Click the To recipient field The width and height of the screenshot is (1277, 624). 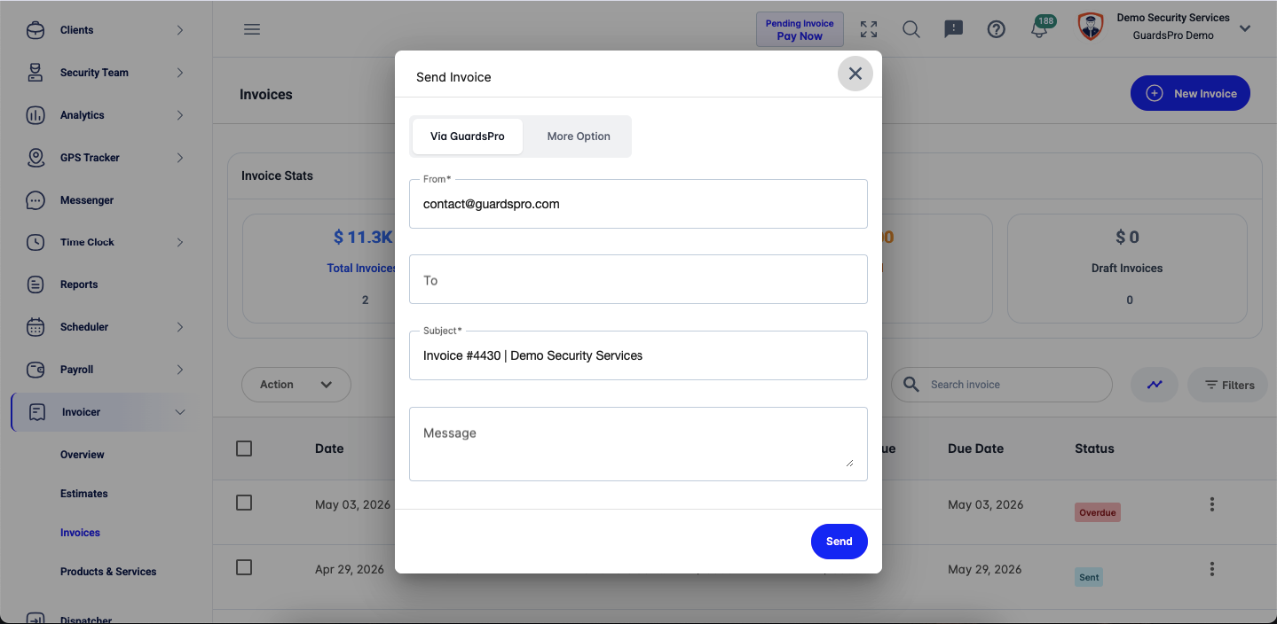638,279
